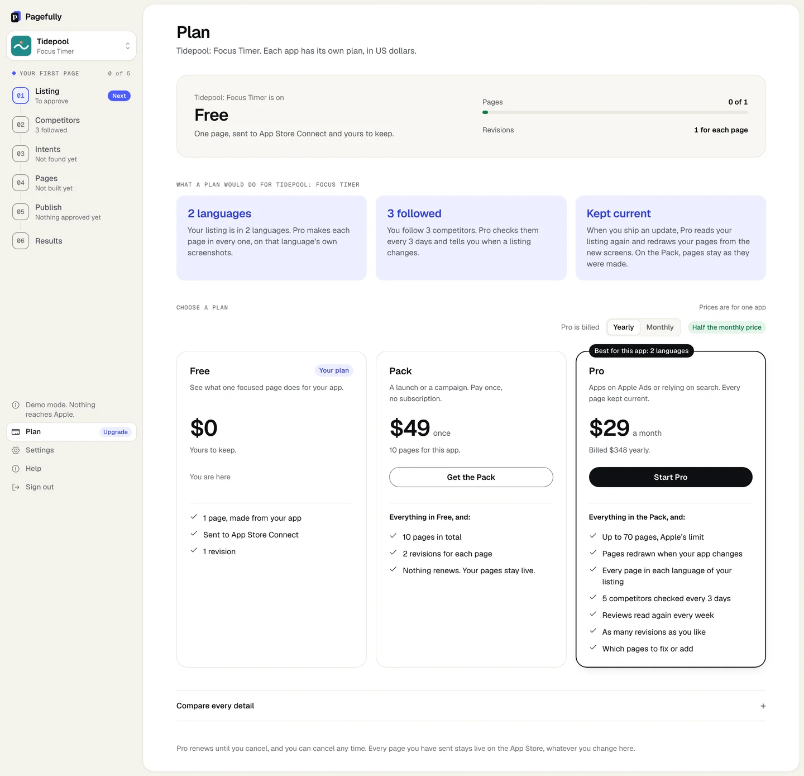
Task: Open the Intents step
Action: click(x=71, y=154)
